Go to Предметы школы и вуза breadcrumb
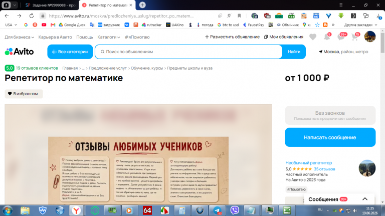Viewport: 385px width, 216px height. pos(190,68)
